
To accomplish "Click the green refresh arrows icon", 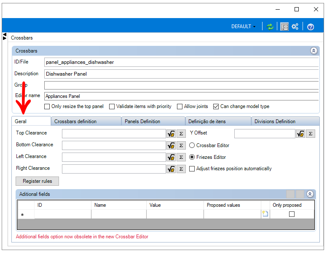I will click(x=270, y=26).
